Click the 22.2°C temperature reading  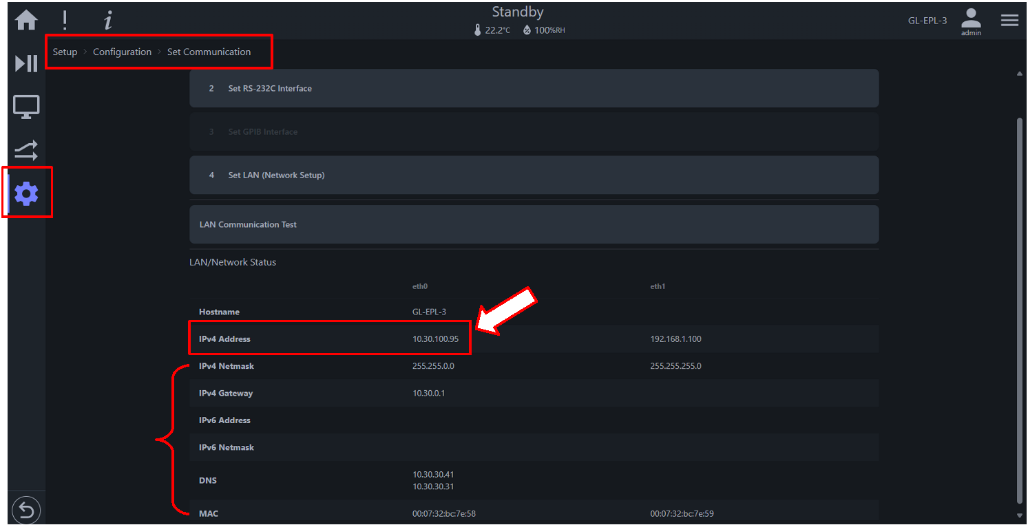coord(497,30)
